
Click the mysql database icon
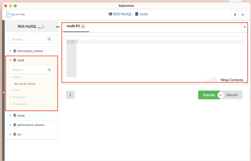[15, 116]
